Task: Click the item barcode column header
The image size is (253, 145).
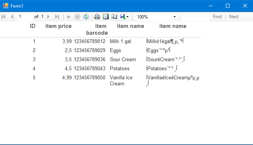Action: tap(97, 29)
